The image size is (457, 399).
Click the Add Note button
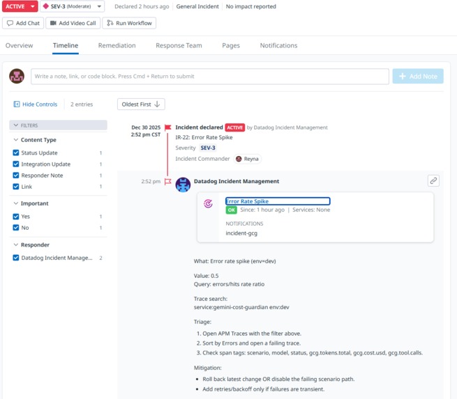click(418, 76)
